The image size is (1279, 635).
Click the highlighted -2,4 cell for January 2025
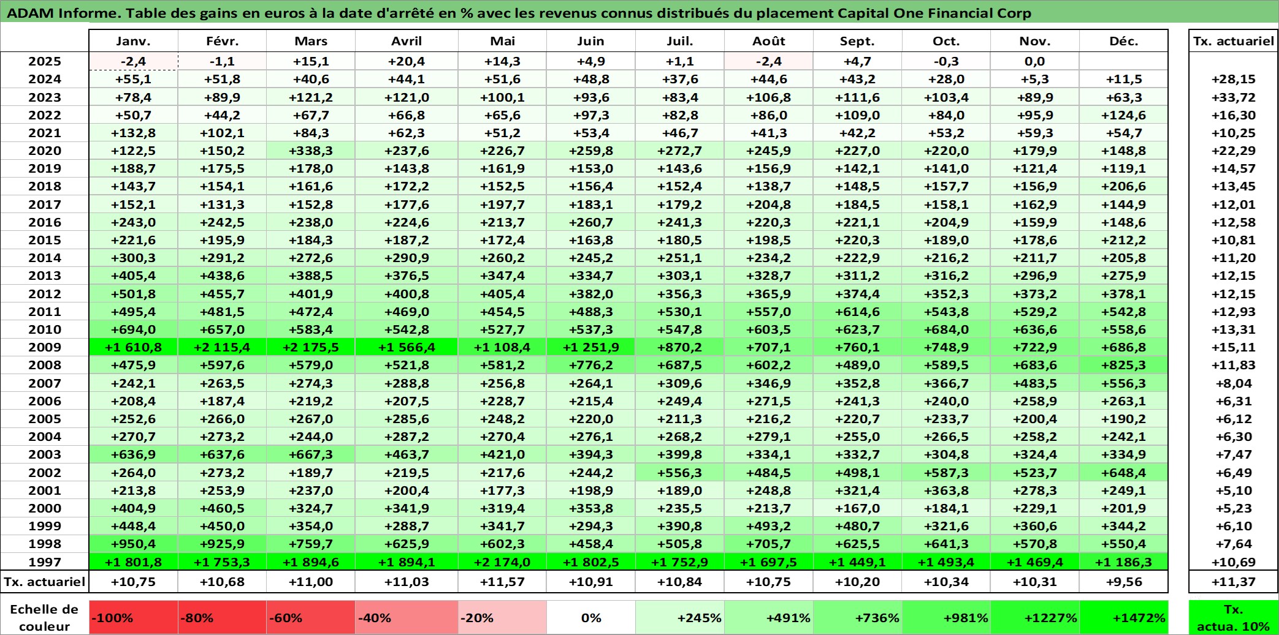(x=134, y=61)
